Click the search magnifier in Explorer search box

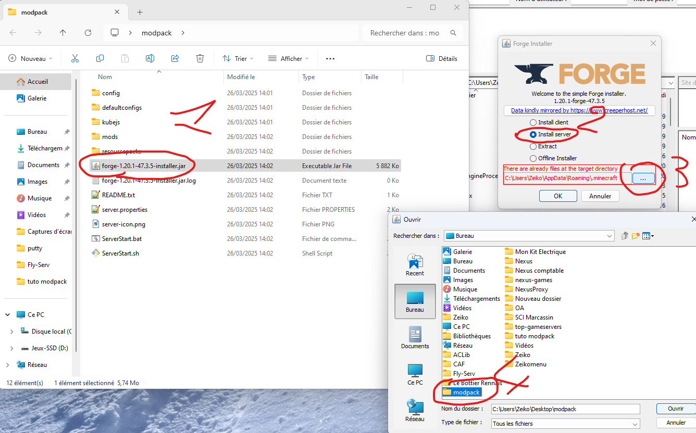point(453,33)
